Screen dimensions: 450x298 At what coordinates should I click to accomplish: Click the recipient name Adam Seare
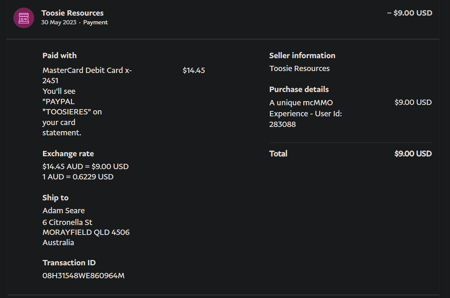point(64,211)
